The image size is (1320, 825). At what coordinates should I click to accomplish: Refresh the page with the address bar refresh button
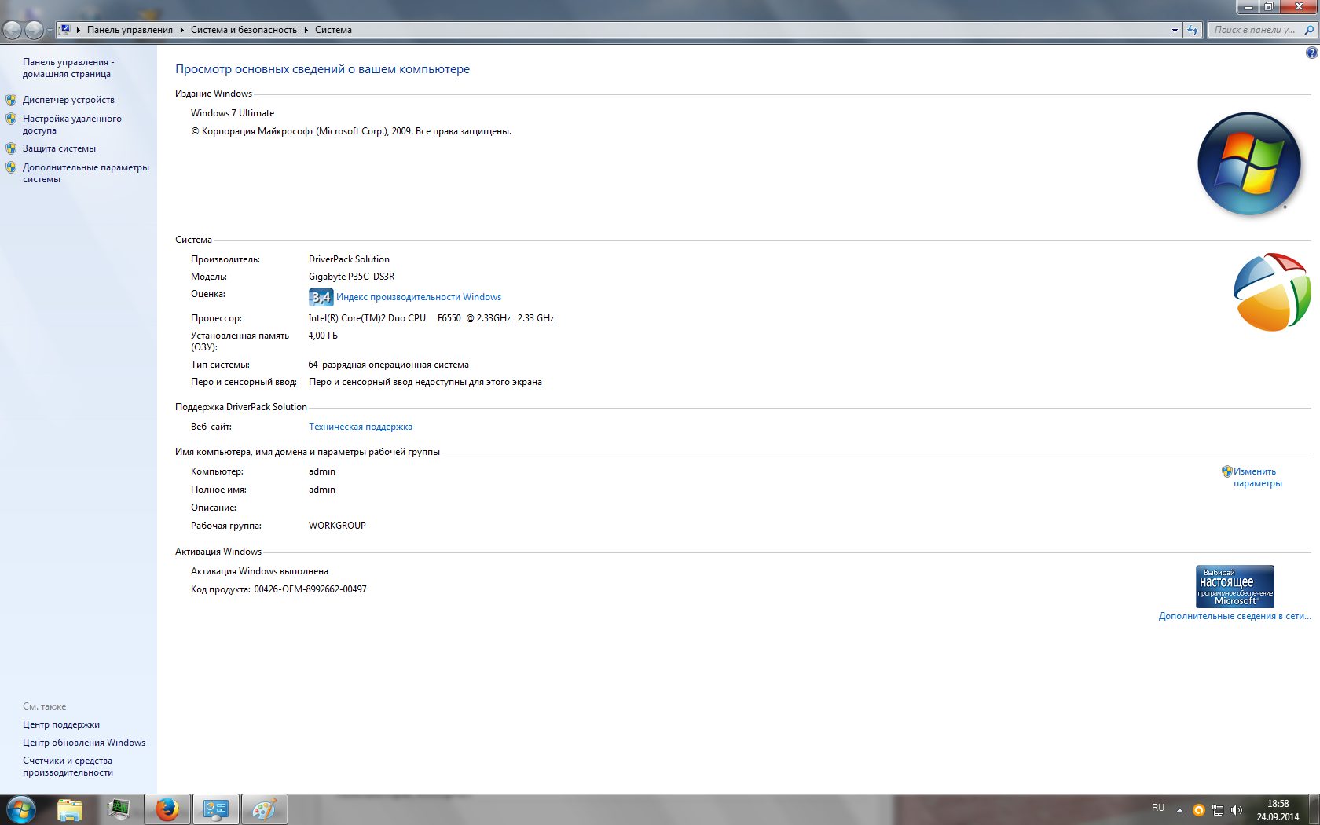click(1193, 30)
